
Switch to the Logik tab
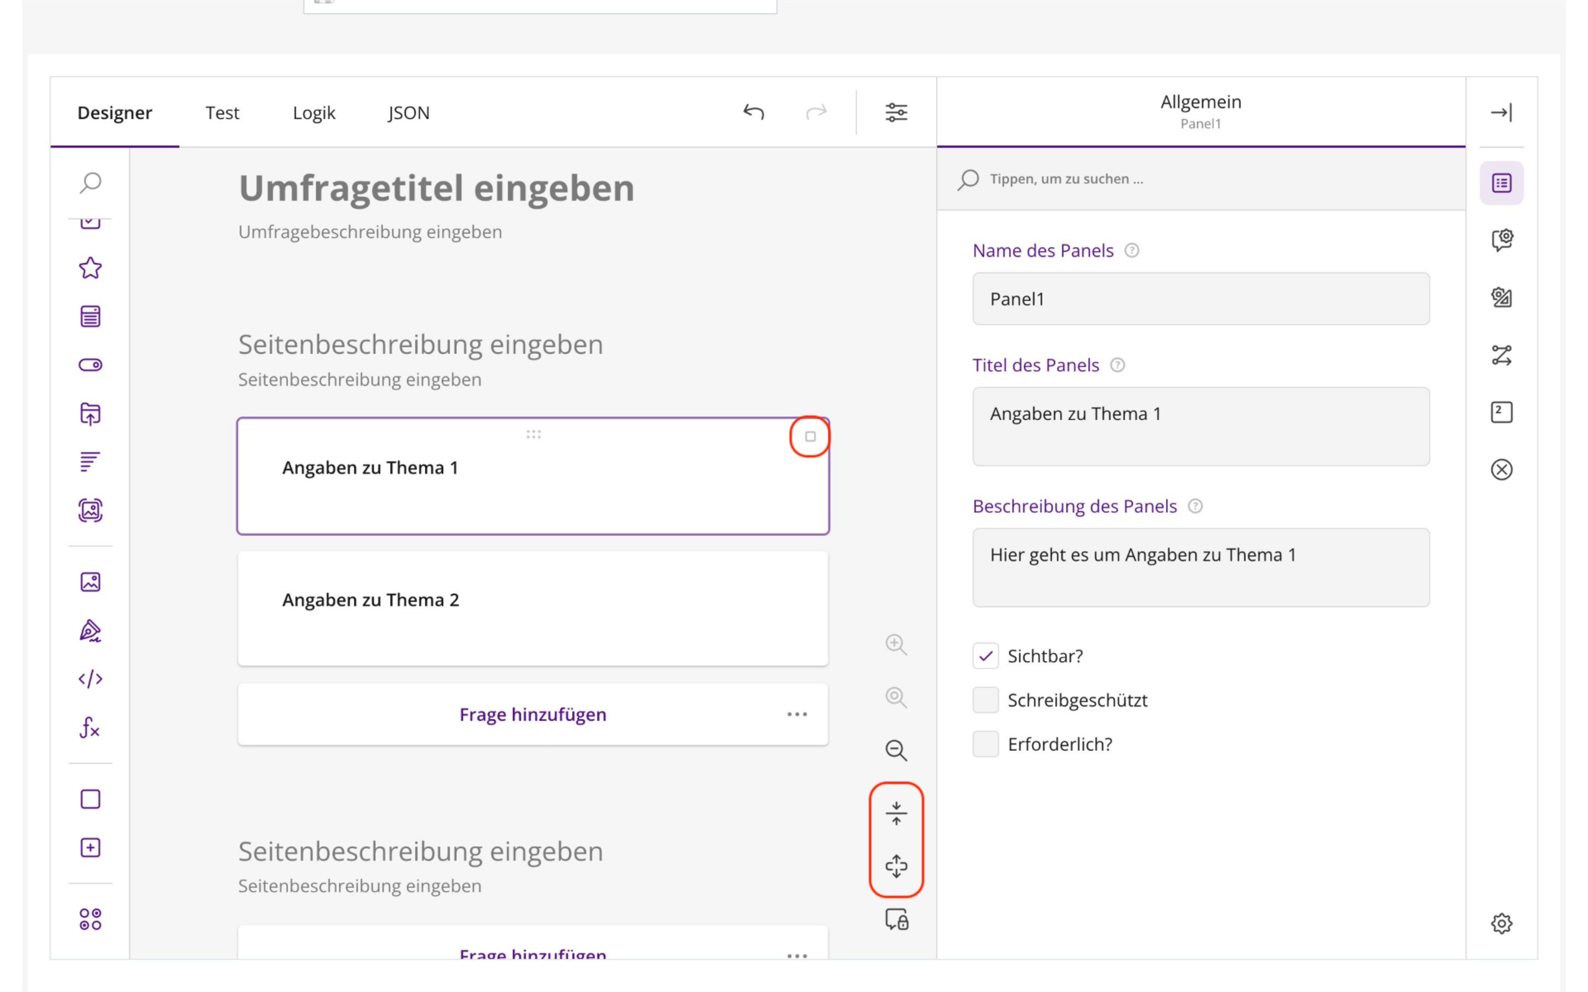pos(314,112)
